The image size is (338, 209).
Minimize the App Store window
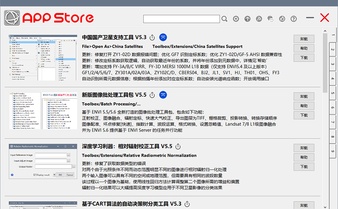[x=310, y=18]
